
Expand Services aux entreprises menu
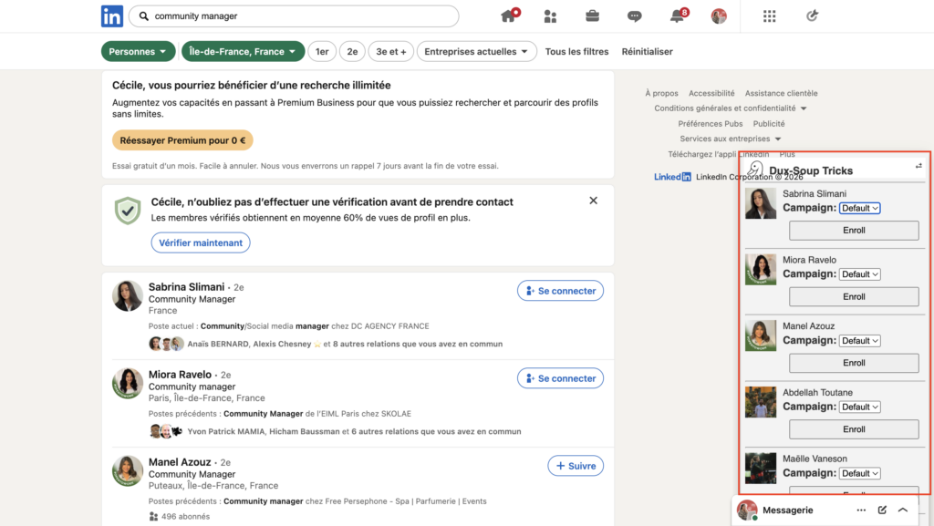(731, 139)
